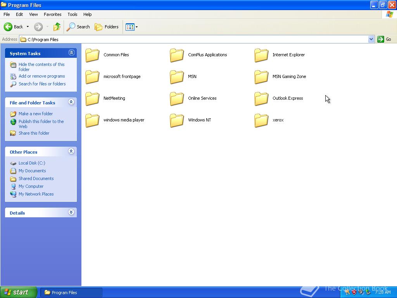Select the Internet Explorer folder icon
The image size is (397, 298).
pos(261,55)
